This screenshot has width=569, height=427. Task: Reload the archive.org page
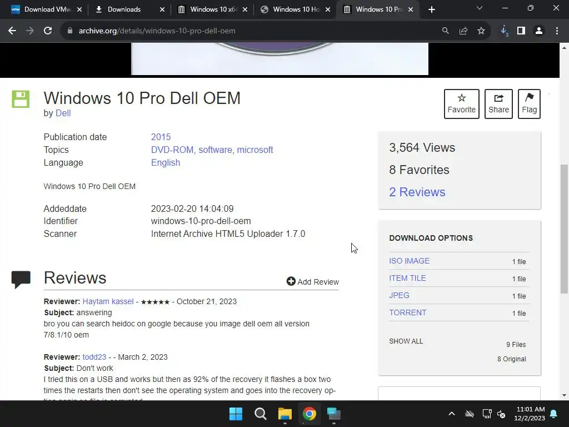pos(48,31)
